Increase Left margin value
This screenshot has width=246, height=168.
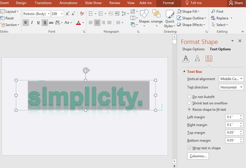(x=241, y=115)
